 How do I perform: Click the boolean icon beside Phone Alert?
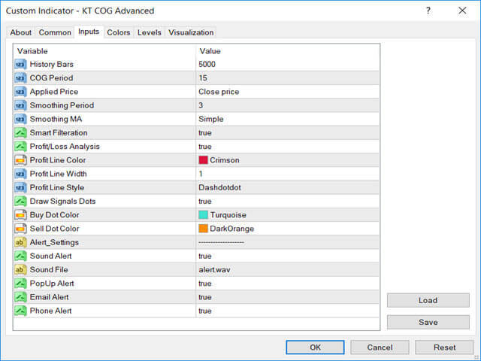[20, 311]
